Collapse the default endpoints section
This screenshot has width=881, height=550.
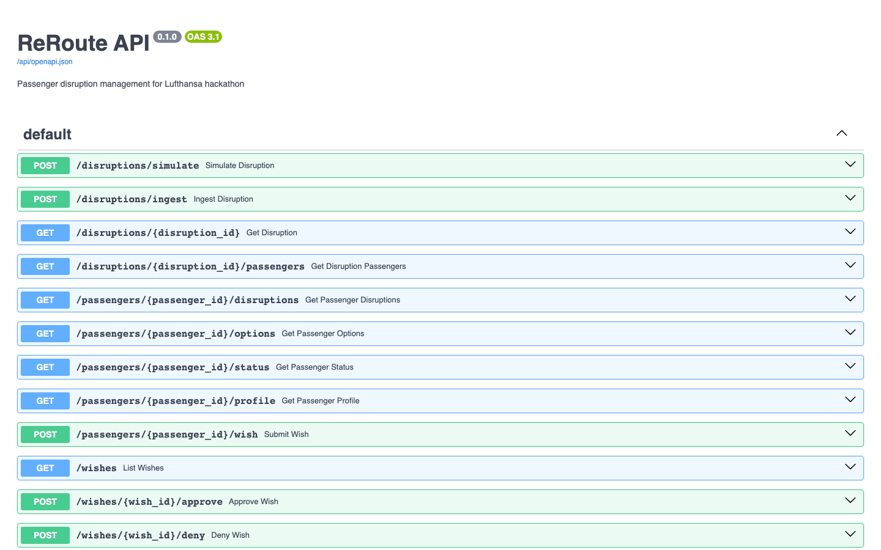[x=842, y=133]
